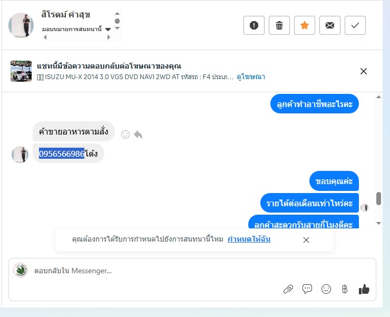The image size is (390, 317).
Task: Send a thumbs up like
Action: tap(364, 289)
